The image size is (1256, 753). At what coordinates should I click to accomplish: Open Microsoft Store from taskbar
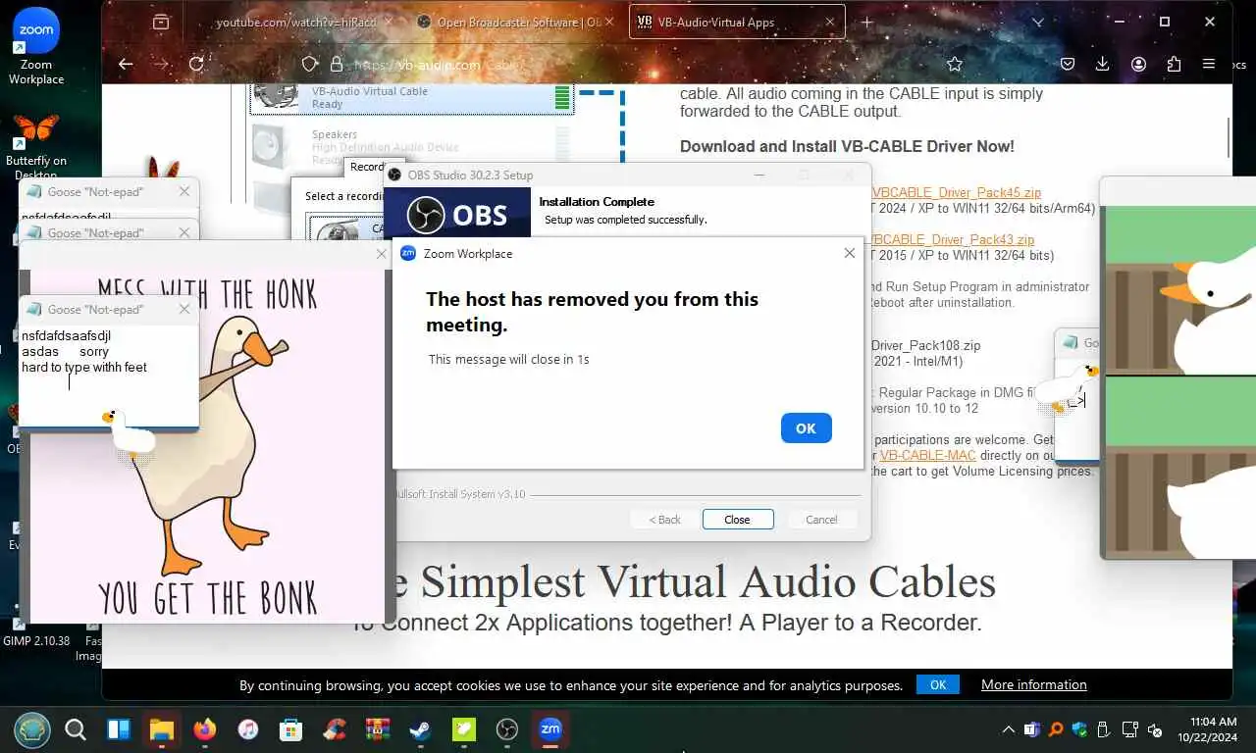point(290,729)
